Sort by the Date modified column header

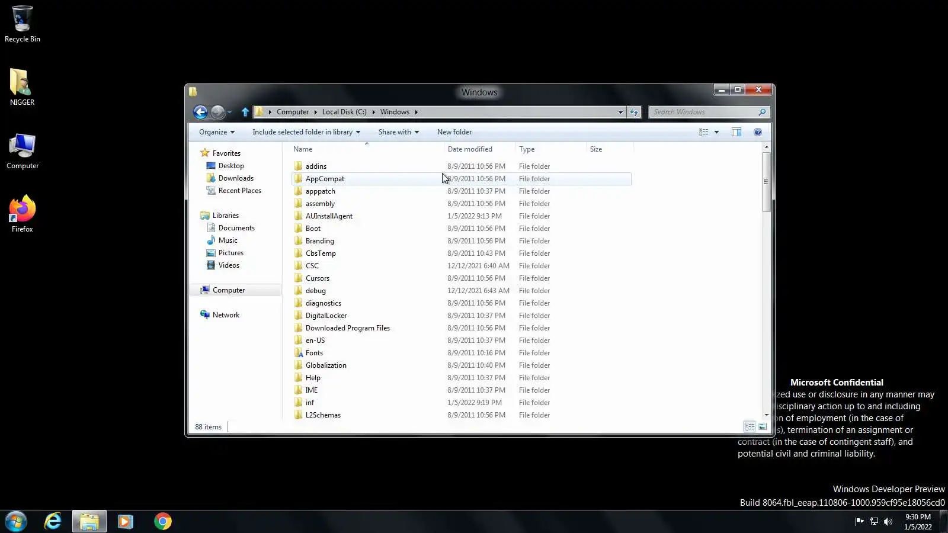(479, 149)
